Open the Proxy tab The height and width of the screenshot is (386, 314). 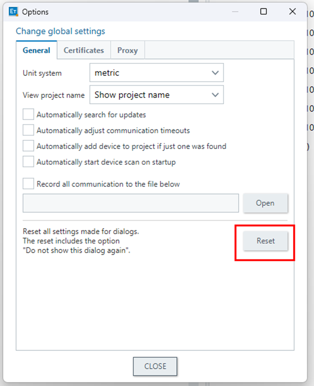[x=127, y=50]
